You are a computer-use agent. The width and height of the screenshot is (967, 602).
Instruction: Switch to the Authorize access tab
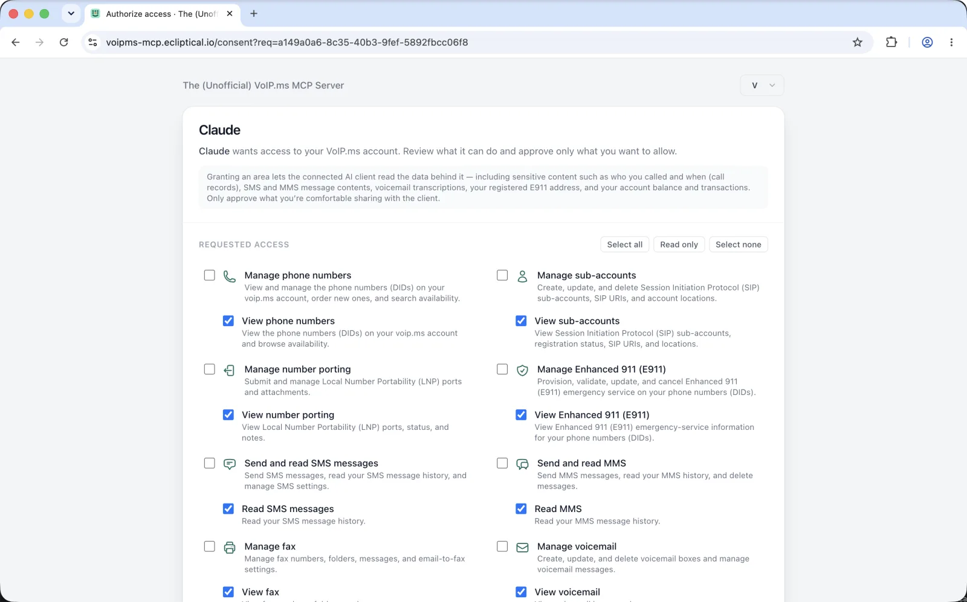click(x=162, y=13)
